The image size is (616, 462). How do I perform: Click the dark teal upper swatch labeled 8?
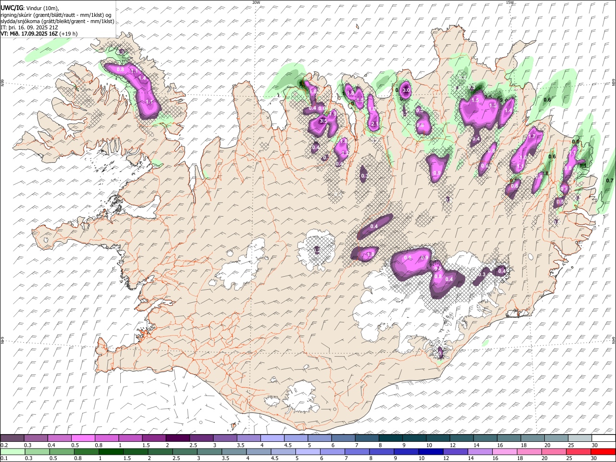click(390, 438)
